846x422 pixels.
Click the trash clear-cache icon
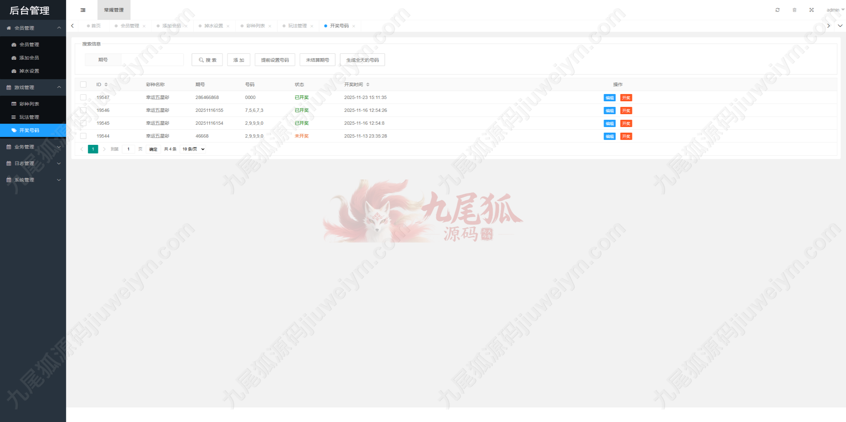pyautogui.click(x=794, y=10)
